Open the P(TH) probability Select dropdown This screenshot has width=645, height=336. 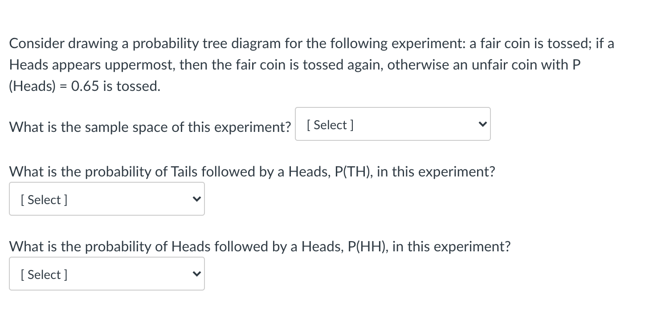[107, 199]
